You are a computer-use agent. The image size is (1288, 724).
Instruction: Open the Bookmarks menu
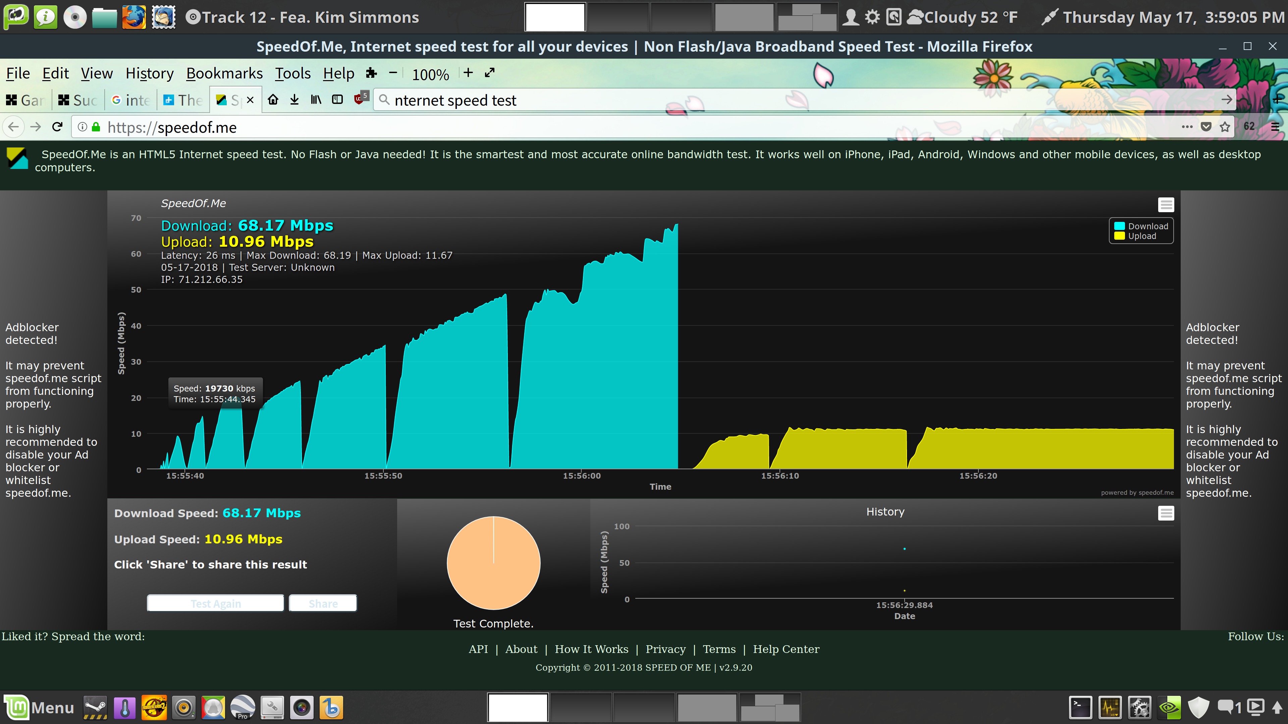click(x=224, y=73)
